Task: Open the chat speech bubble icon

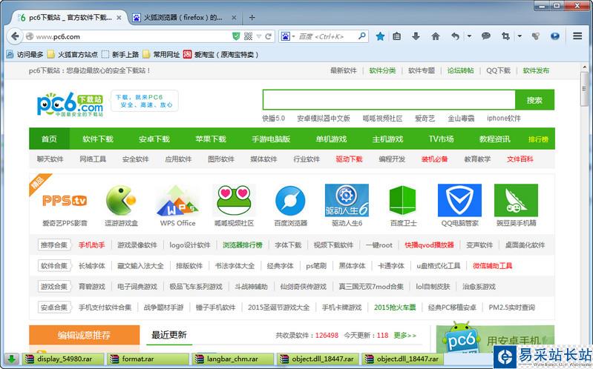Action: coord(486,36)
